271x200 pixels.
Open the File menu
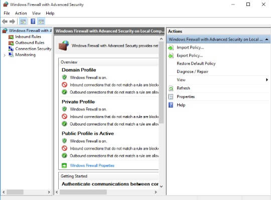pyautogui.click(x=7, y=13)
